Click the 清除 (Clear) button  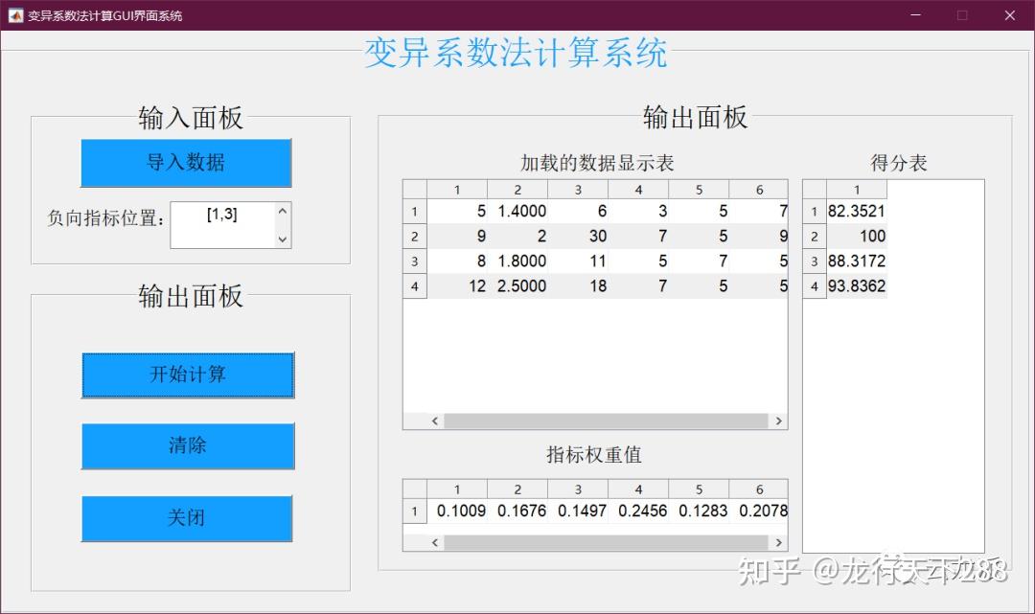point(188,446)
